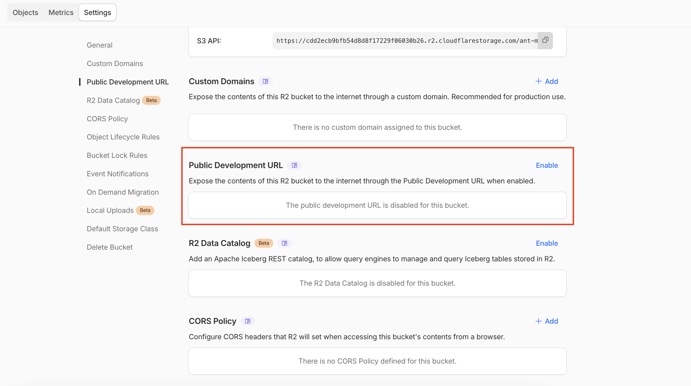This screenshot has width=691, height=386.
Task: Copy the S3 API URL
Action: click(545, 41)
